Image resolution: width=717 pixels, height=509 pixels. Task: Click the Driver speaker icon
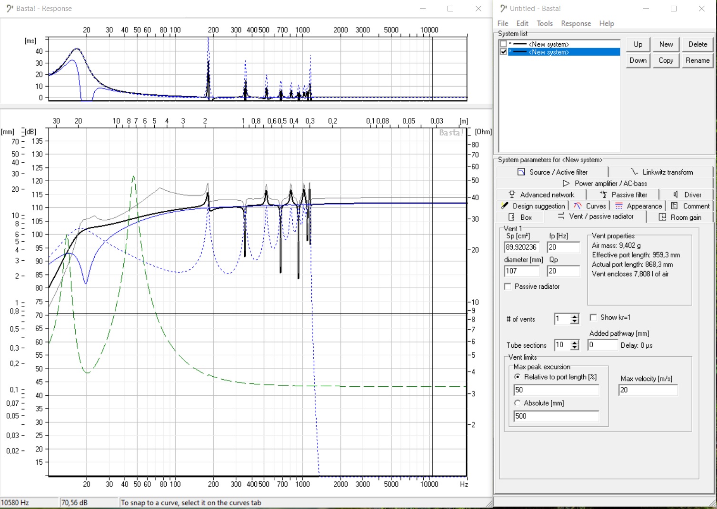pyautogui.click(x=676, y=195)
